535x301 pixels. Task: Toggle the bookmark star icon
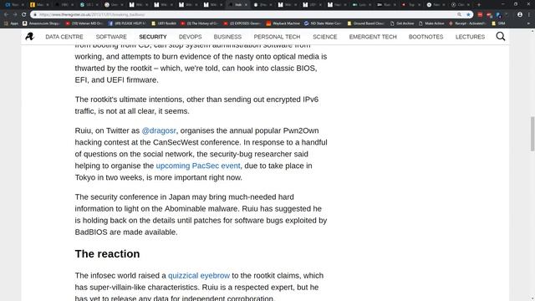tap(468, 15)
